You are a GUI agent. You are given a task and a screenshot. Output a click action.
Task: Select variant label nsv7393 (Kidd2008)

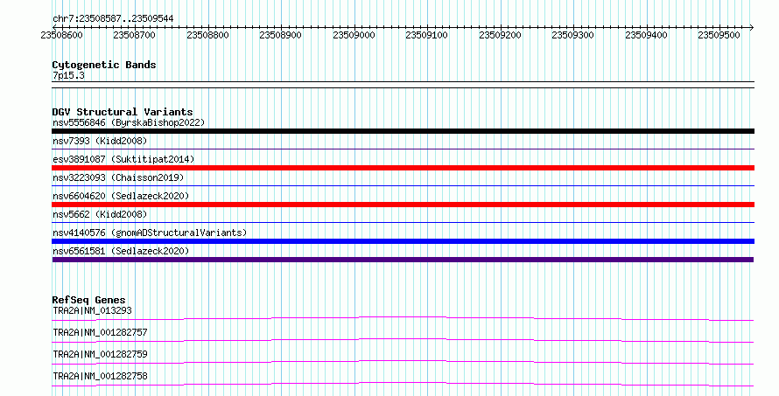tap(100, 141)
